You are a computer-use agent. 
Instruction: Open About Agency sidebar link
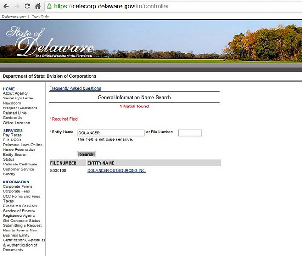16,93
